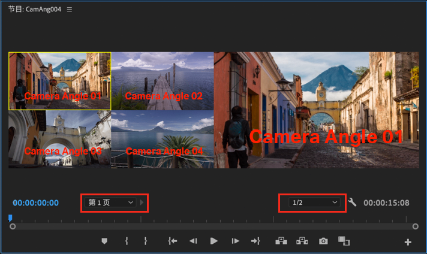Screen dimensions: 427x254
Task: Click the Extract button icon
Action: pyautogui.click(x=302, y=241)
